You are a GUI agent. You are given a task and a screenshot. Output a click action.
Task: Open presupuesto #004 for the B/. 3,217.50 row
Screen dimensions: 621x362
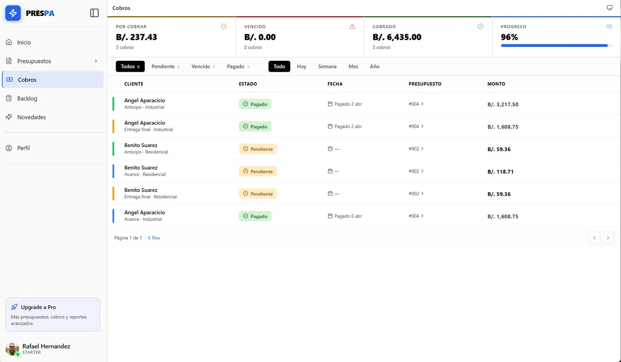416,104
